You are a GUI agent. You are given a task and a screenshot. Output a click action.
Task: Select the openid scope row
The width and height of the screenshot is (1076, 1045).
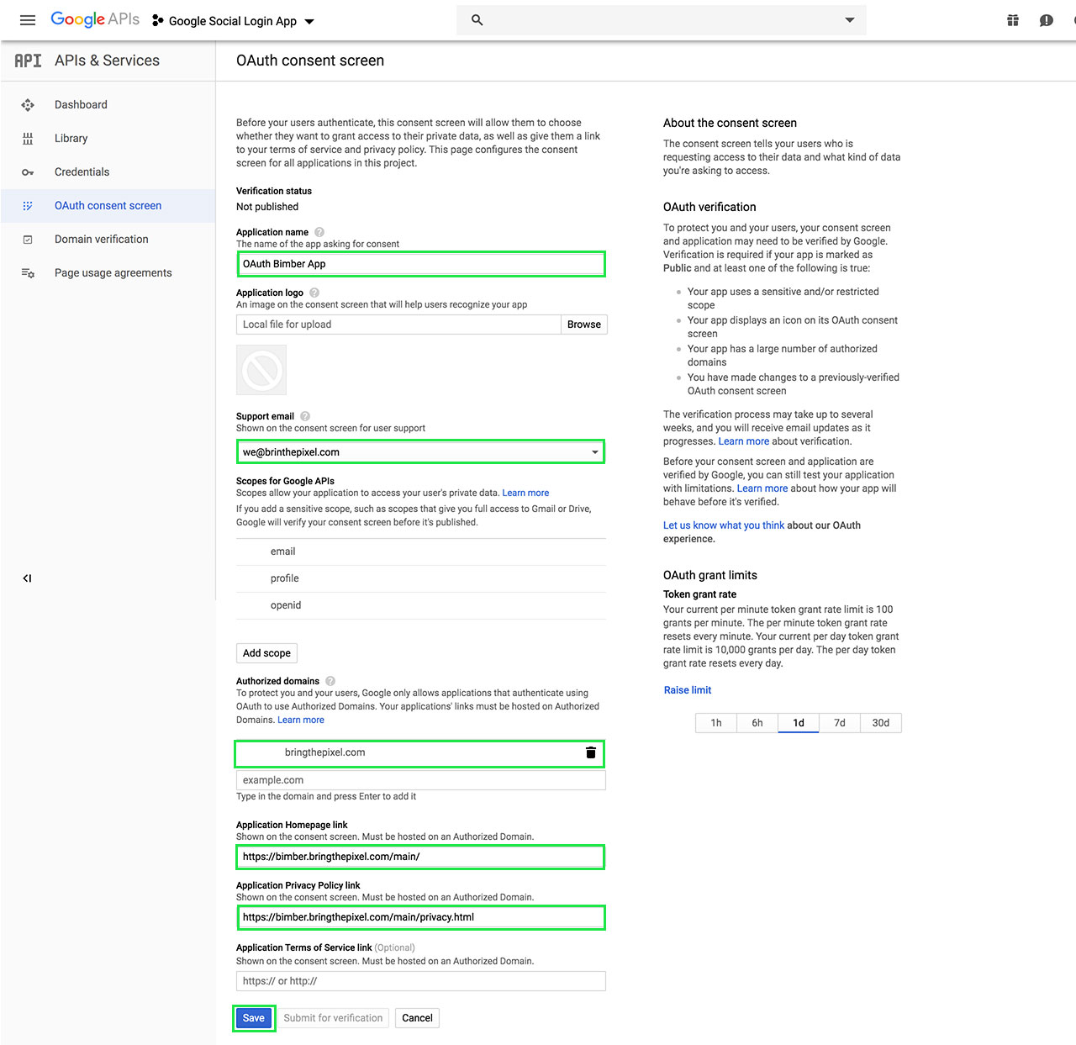tap(421, 605)
